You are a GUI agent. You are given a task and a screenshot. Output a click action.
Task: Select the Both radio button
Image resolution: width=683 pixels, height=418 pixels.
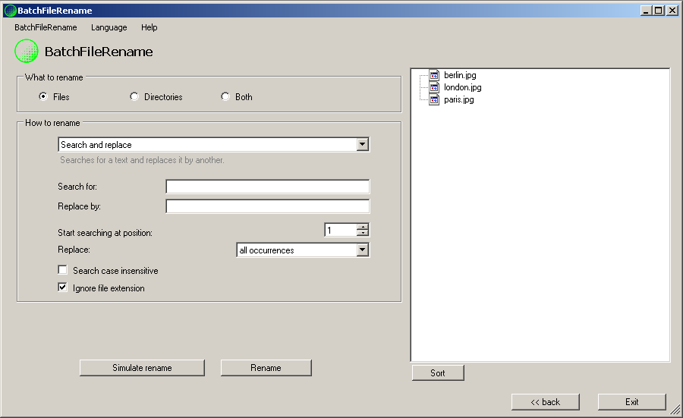(225, 96)
